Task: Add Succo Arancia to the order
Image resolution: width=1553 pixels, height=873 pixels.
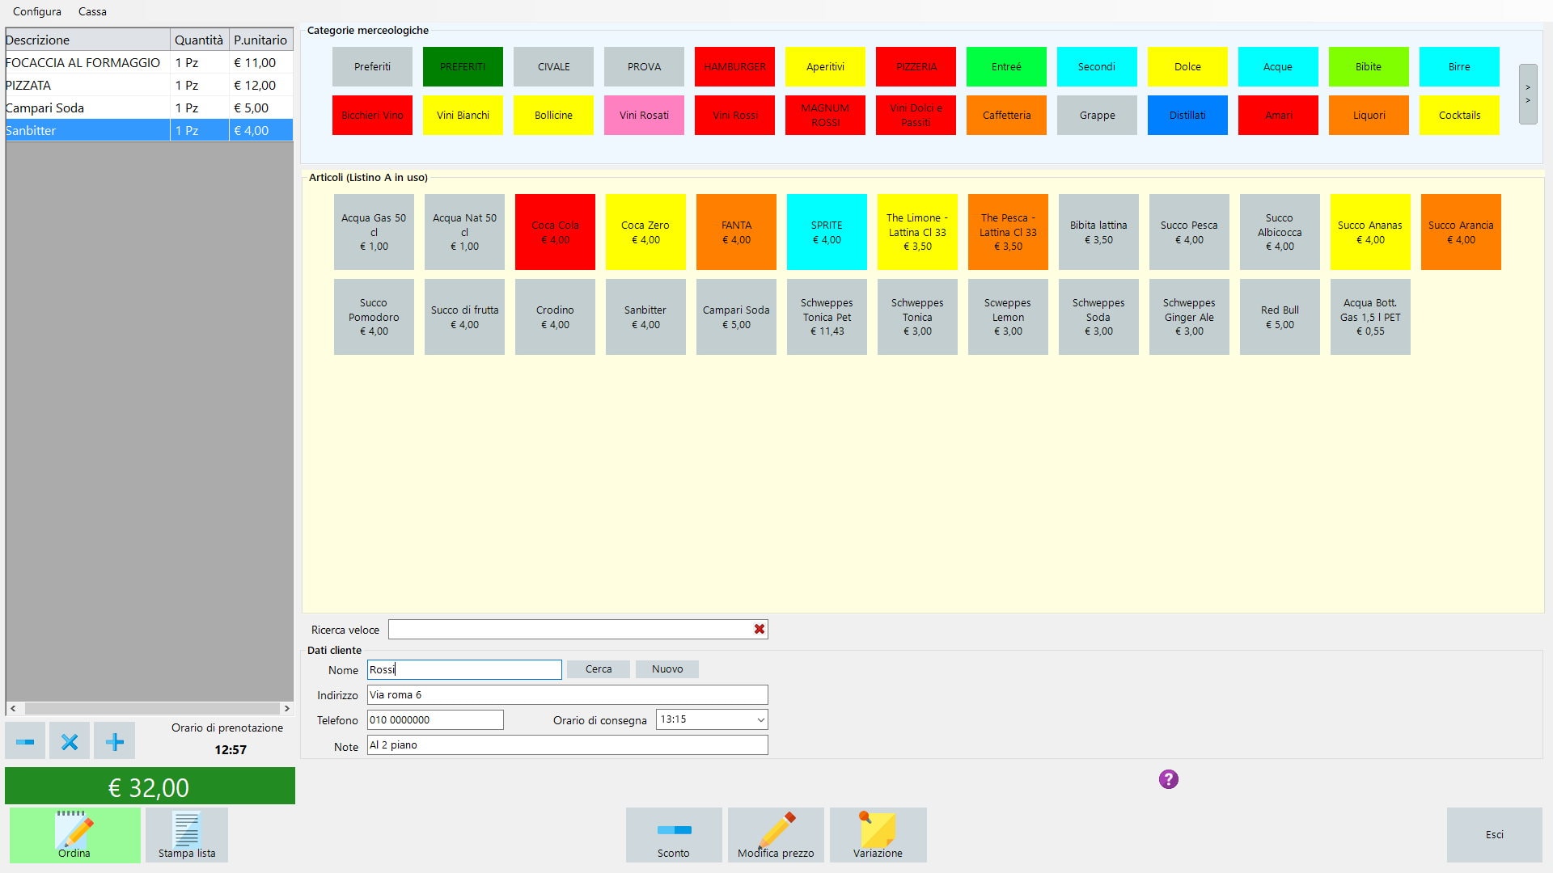Action: 1461,232
